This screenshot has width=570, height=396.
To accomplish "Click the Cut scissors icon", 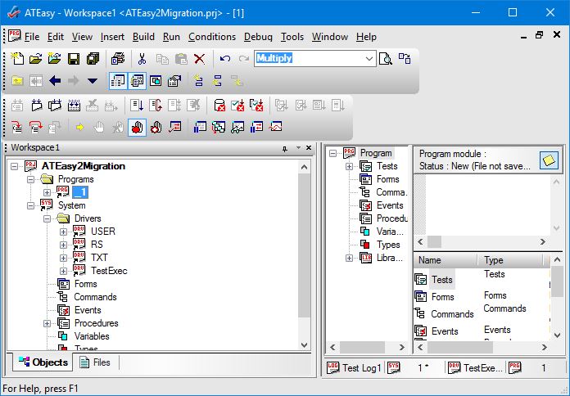I will (142, 58).
